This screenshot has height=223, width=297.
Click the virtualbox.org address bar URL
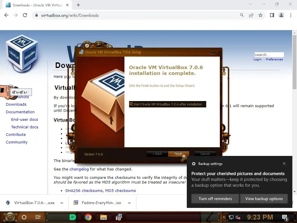[70, 15]
